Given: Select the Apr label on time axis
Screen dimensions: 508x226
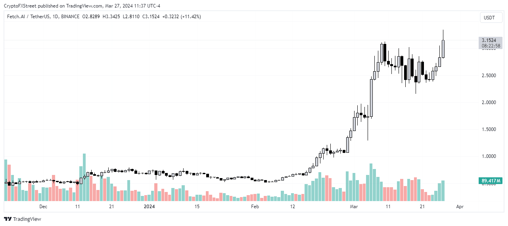Looking at the screenshot, I should 460,207.
